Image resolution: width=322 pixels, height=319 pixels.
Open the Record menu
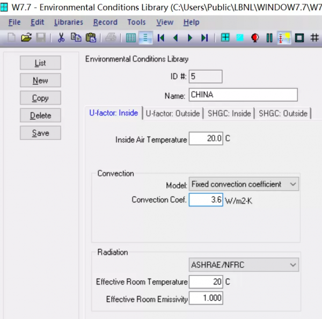(x=105, y=22)
